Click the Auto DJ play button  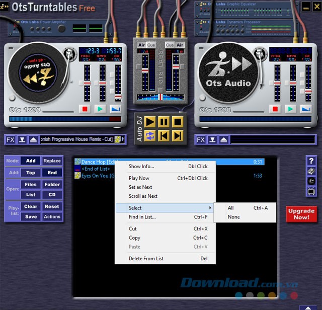point(150,122)
